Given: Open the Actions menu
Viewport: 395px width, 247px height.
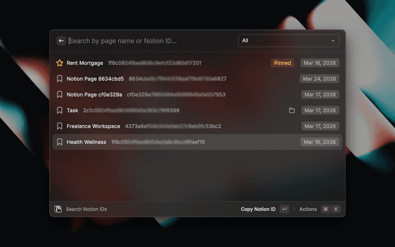Looking at the screenshot, I should [308, 209].
